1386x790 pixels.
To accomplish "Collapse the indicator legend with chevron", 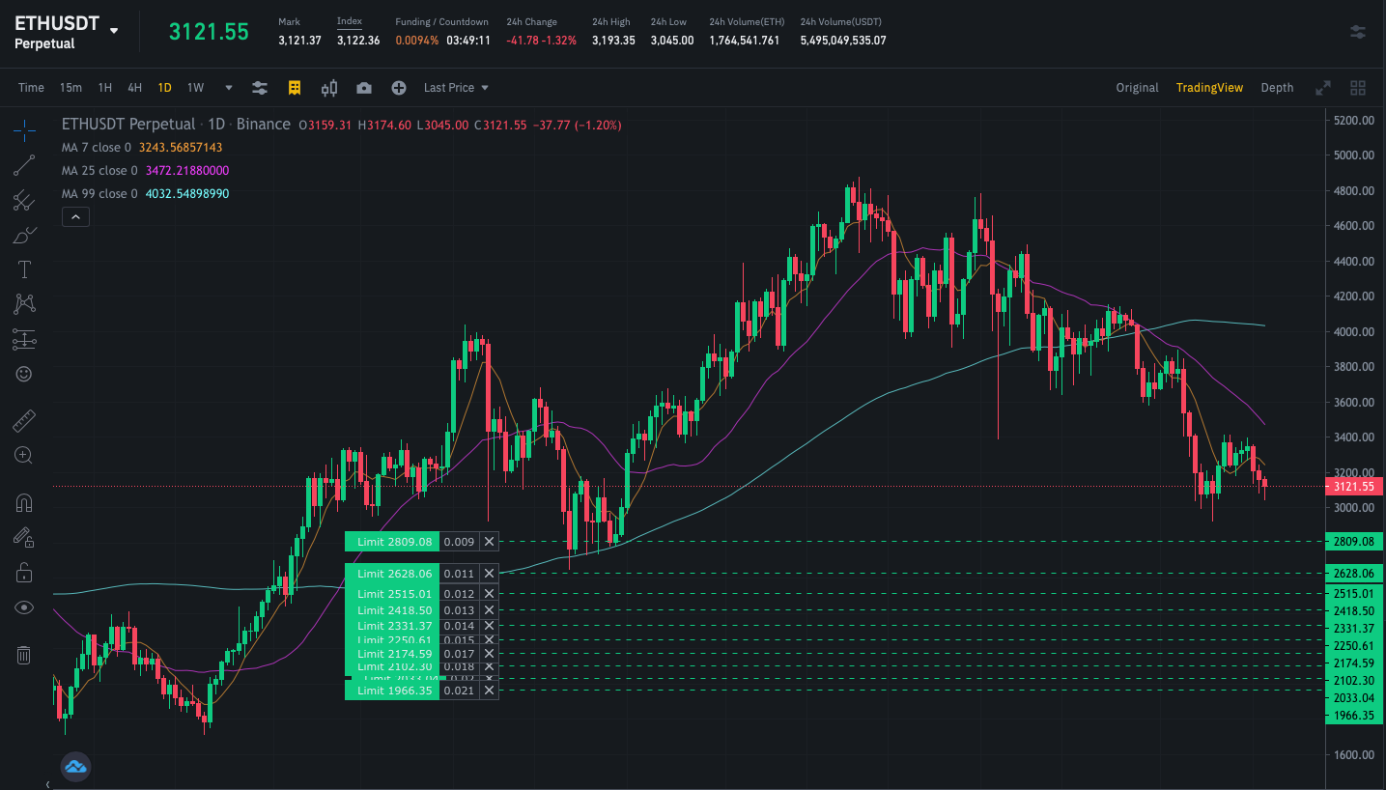I will point(75,217).
